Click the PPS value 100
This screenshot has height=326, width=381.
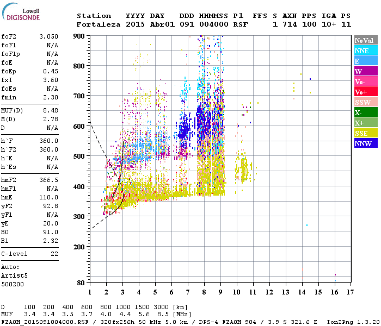(309, 24)
